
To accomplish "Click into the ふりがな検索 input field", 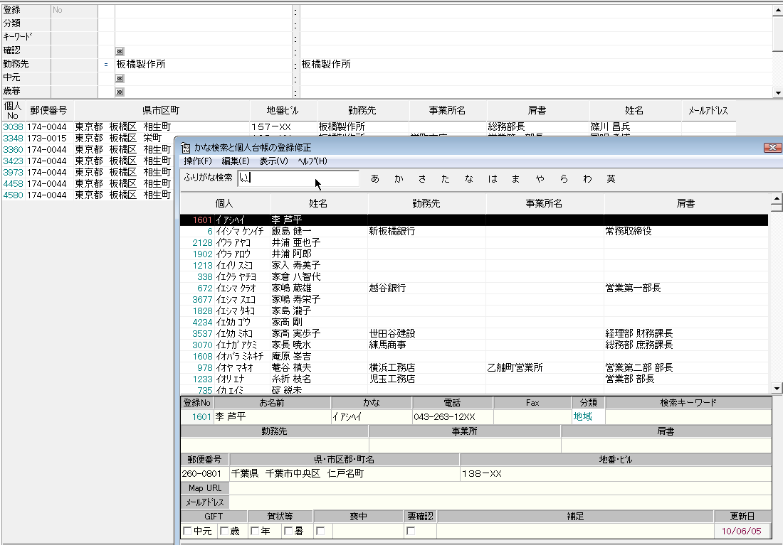I will point(298,178).
